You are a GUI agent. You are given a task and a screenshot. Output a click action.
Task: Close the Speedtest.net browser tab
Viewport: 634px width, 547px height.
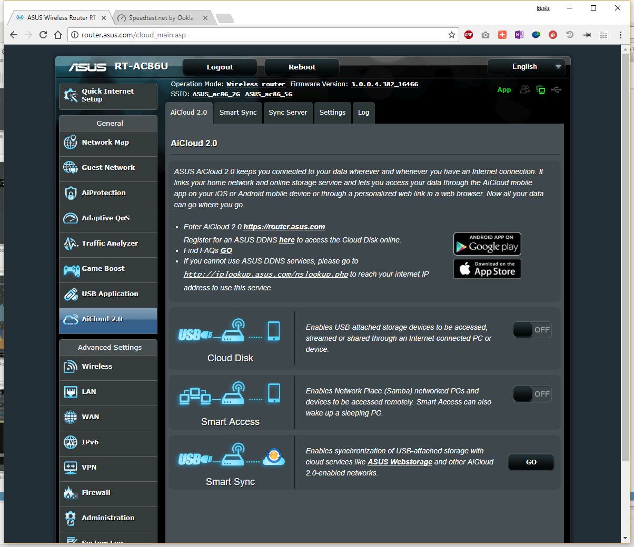pos(205,18)
